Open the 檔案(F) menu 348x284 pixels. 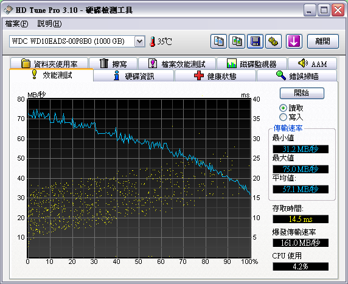pos(16,24)
